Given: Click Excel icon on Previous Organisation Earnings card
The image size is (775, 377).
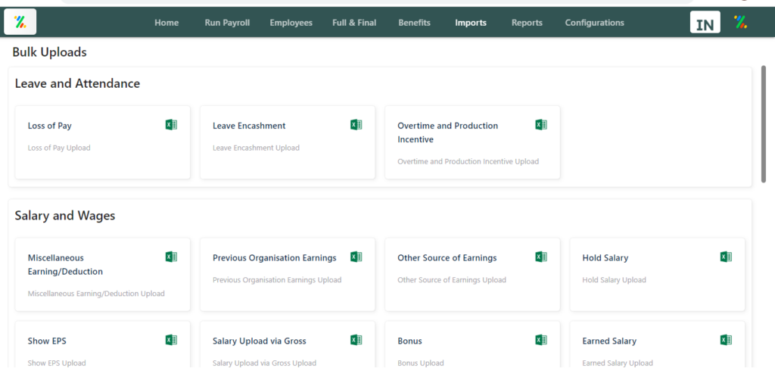Looking at the screenshot, I should pos(356,257).
